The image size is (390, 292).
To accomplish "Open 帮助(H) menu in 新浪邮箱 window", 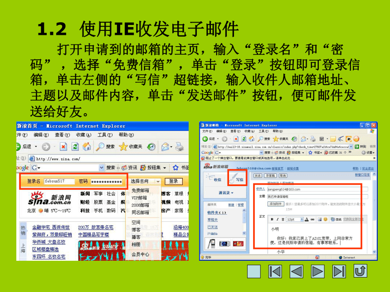I will pyautogui.click(x=278, y=131).
